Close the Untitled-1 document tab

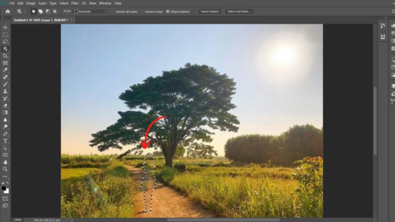(72, 20)
